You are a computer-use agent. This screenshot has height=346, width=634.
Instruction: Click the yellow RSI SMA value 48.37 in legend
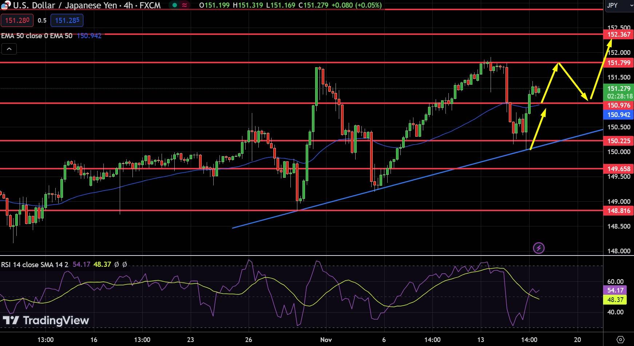coord(102,265)
